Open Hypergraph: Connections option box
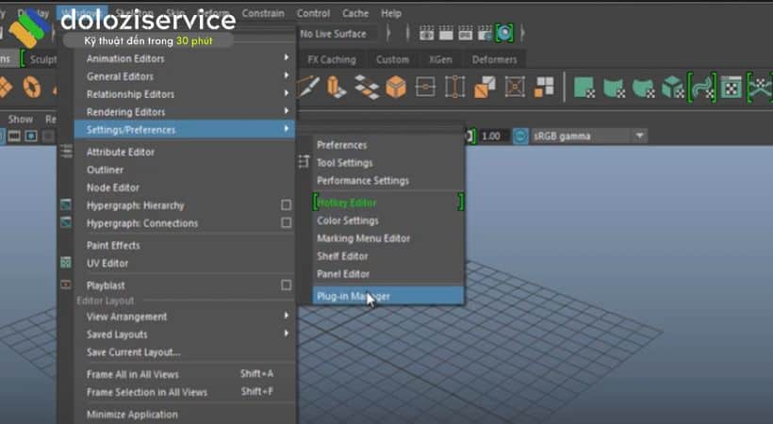This screenshot has width=773, height=424. (x=286, y=223)
